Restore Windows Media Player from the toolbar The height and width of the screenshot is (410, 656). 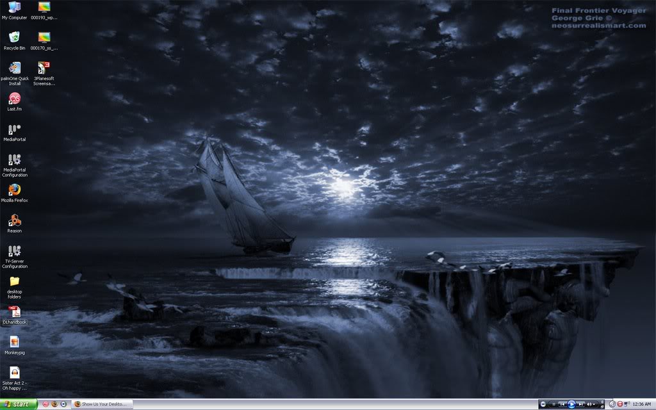(x=602, y=407)
